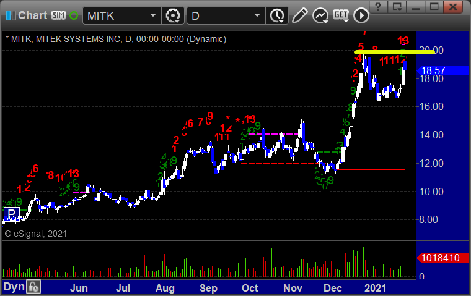Click the red support line near 11.50
Screen dimensions: 471x296
[371, 169]
